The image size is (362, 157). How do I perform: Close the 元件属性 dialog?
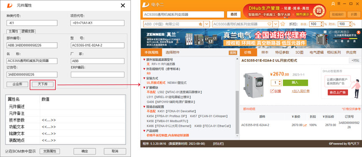pyautogui.click(x=123, y=5)
